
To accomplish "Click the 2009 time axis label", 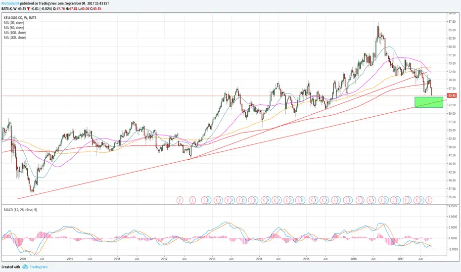I will pyautogui.click(x=23, y=259).
